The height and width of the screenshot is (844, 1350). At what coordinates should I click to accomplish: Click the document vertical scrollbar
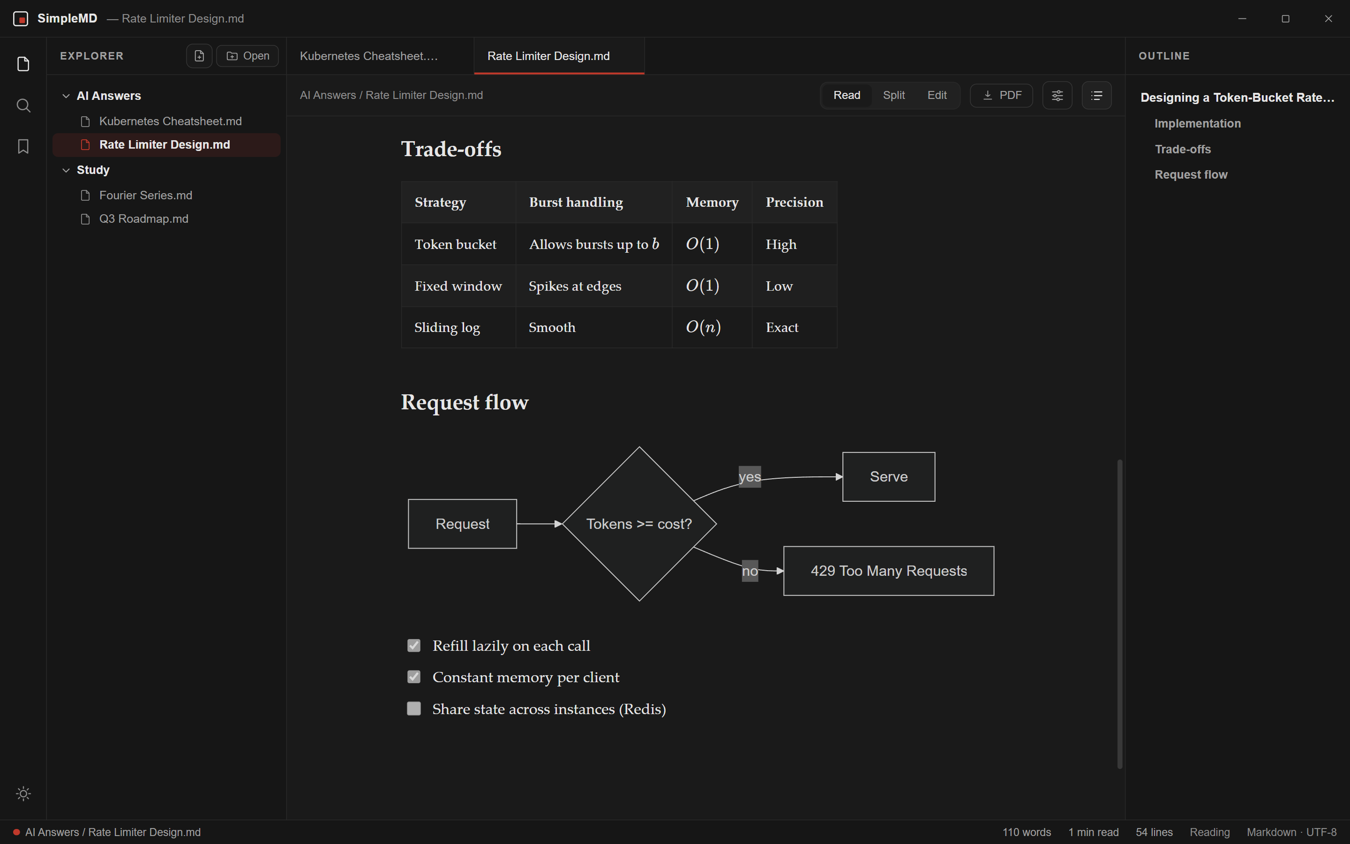(1119, 614)
